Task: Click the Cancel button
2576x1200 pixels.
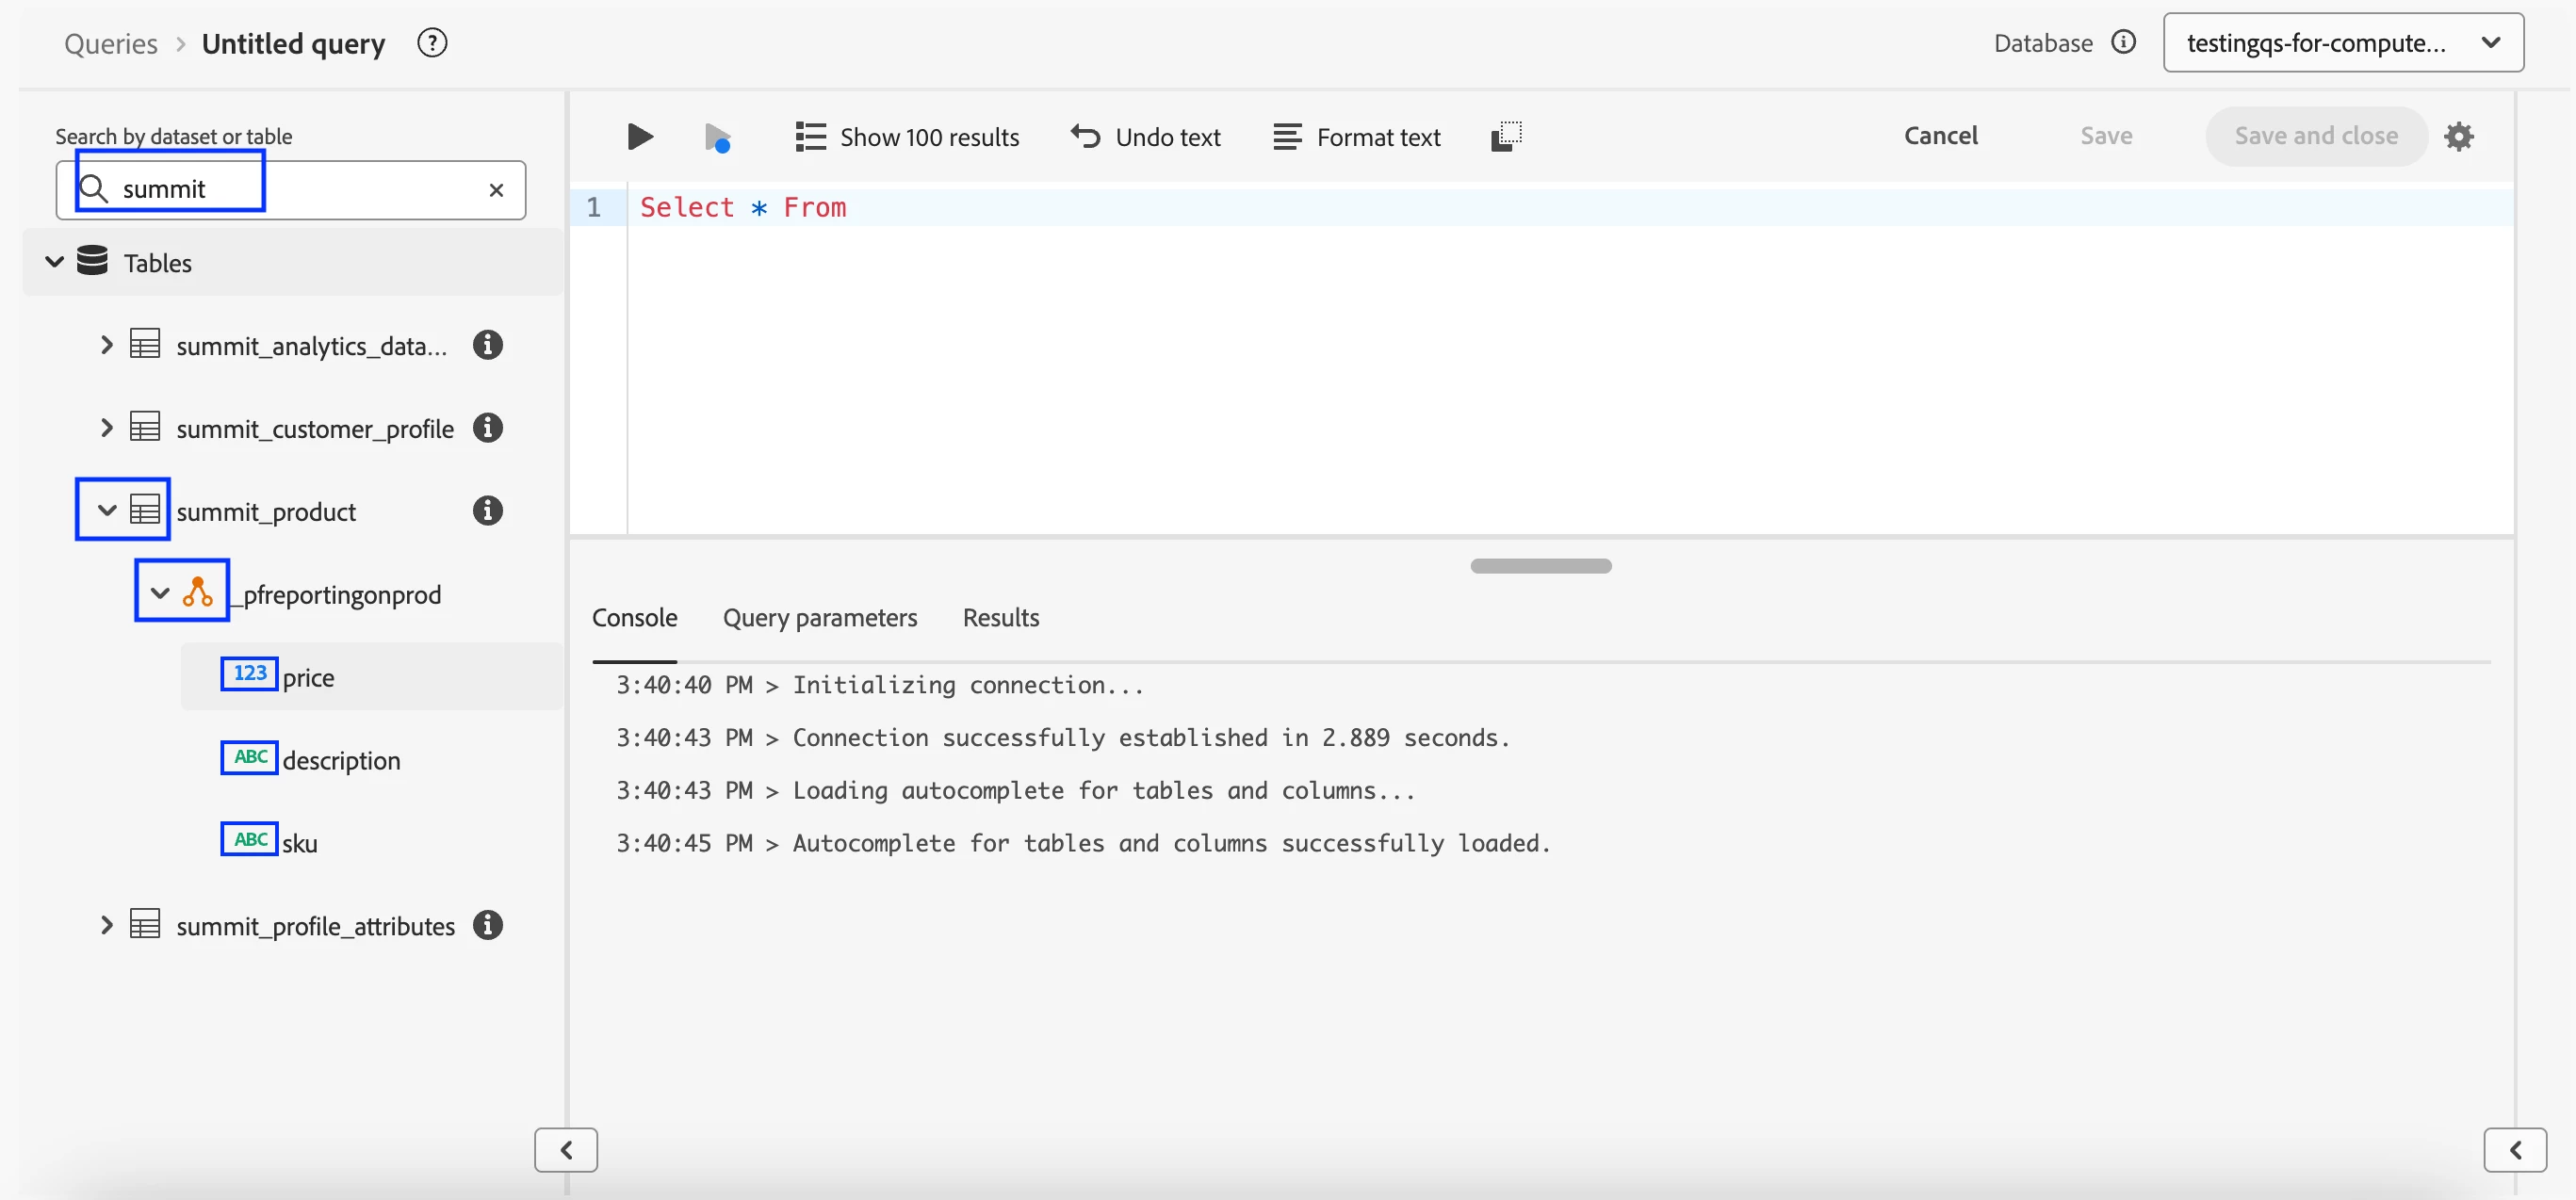Action: click(1940, 136)
